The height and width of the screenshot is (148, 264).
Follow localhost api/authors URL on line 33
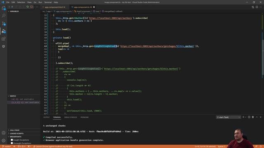(110, 18)
